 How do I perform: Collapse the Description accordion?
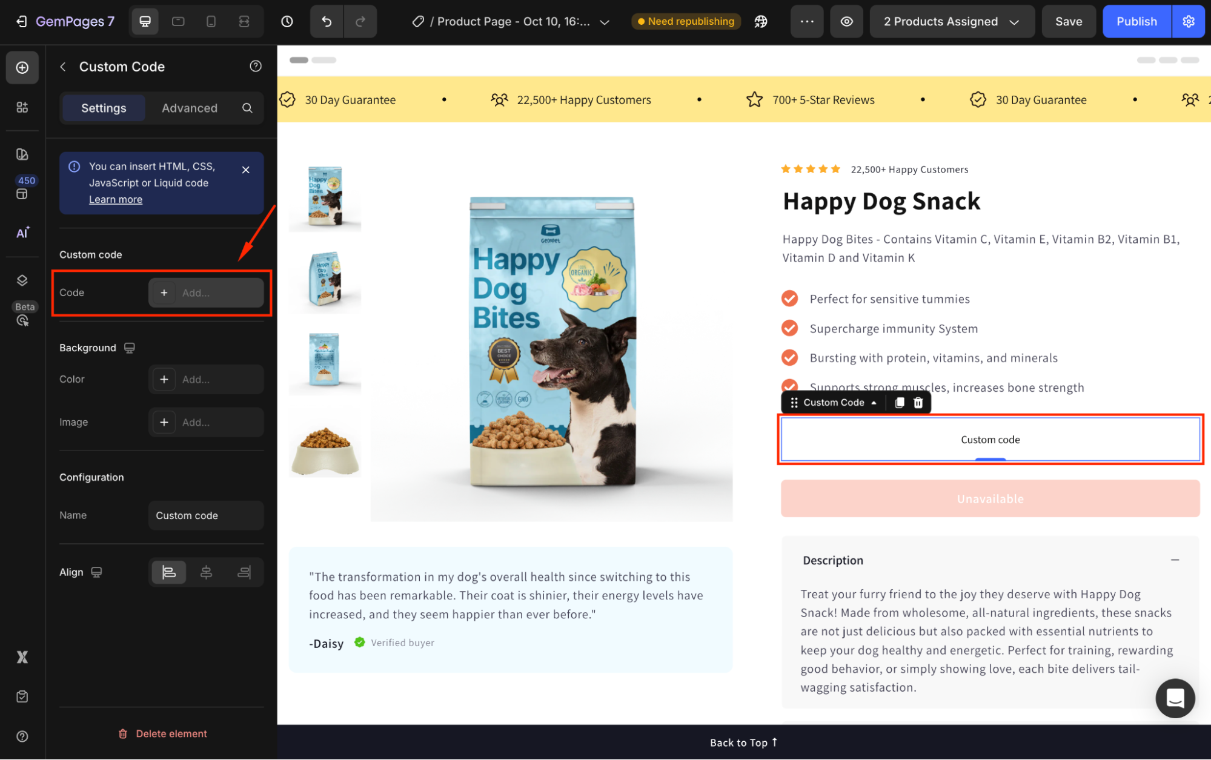[x=1175, y=560]
